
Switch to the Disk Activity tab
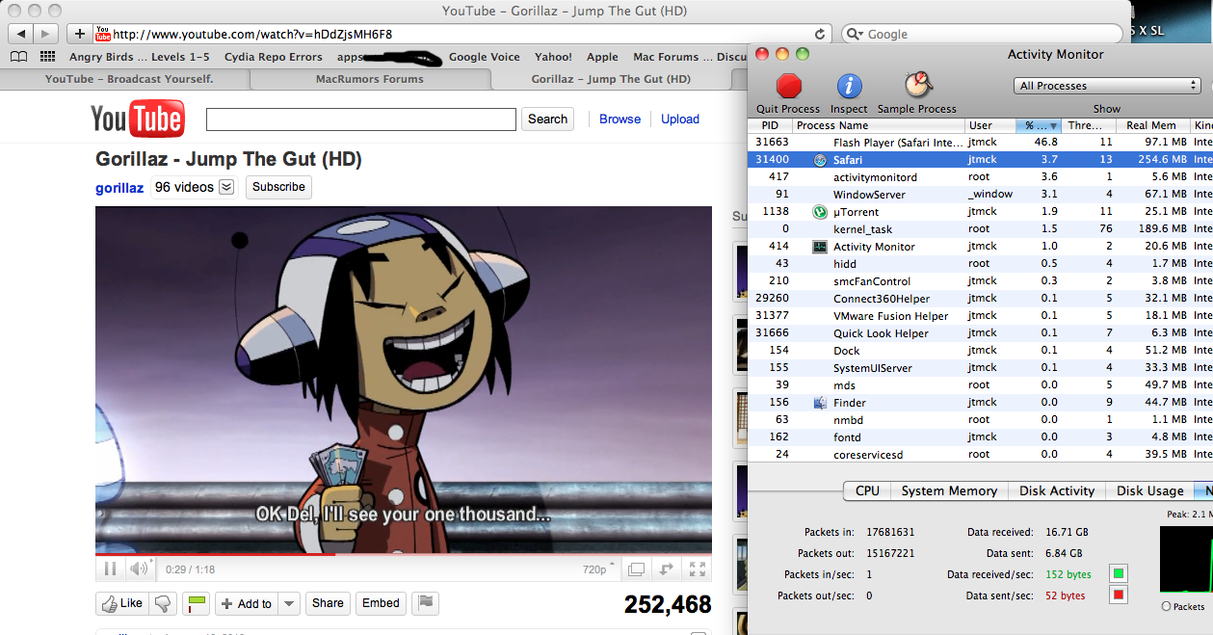pyautogui.click(x=1057, y=490)
